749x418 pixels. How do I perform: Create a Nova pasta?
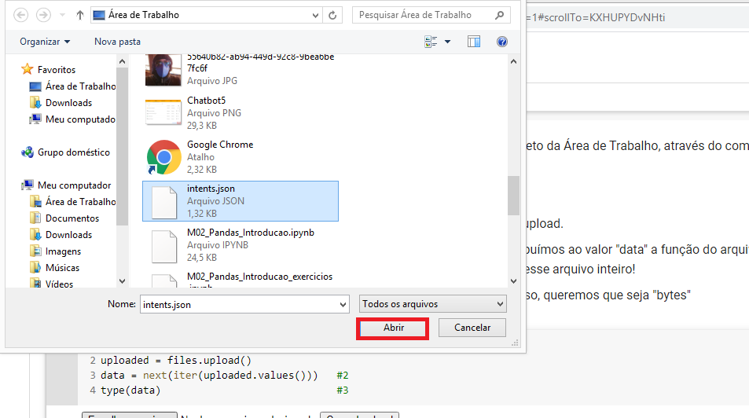(x=118, y=42)
